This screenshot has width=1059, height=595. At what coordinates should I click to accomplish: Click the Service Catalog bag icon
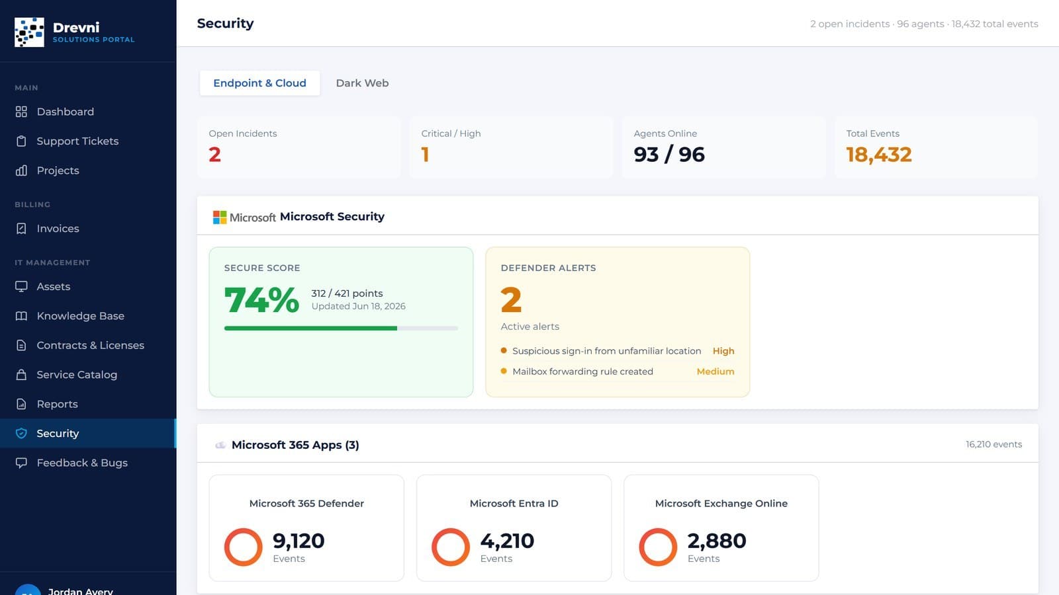point(21,375)
